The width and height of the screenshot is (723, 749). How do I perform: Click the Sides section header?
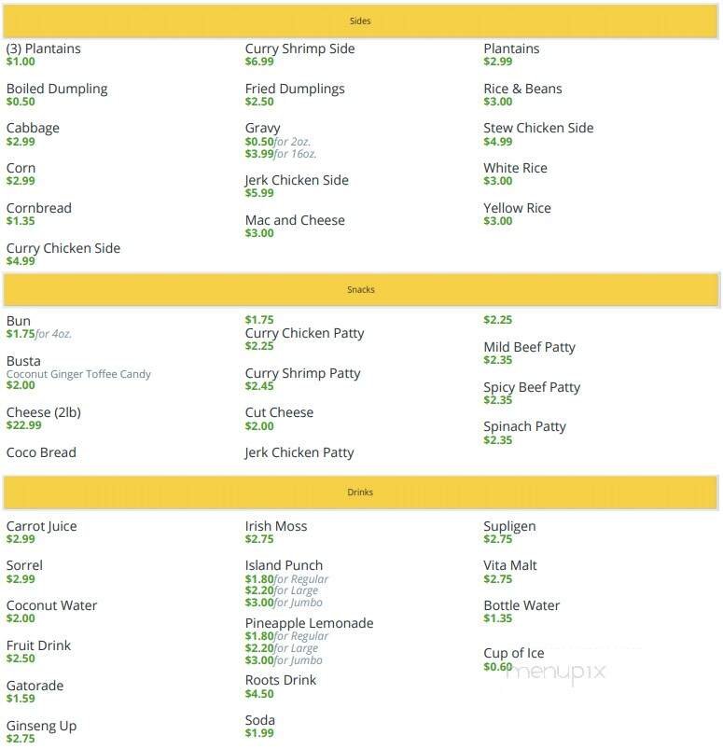(361, 21)
